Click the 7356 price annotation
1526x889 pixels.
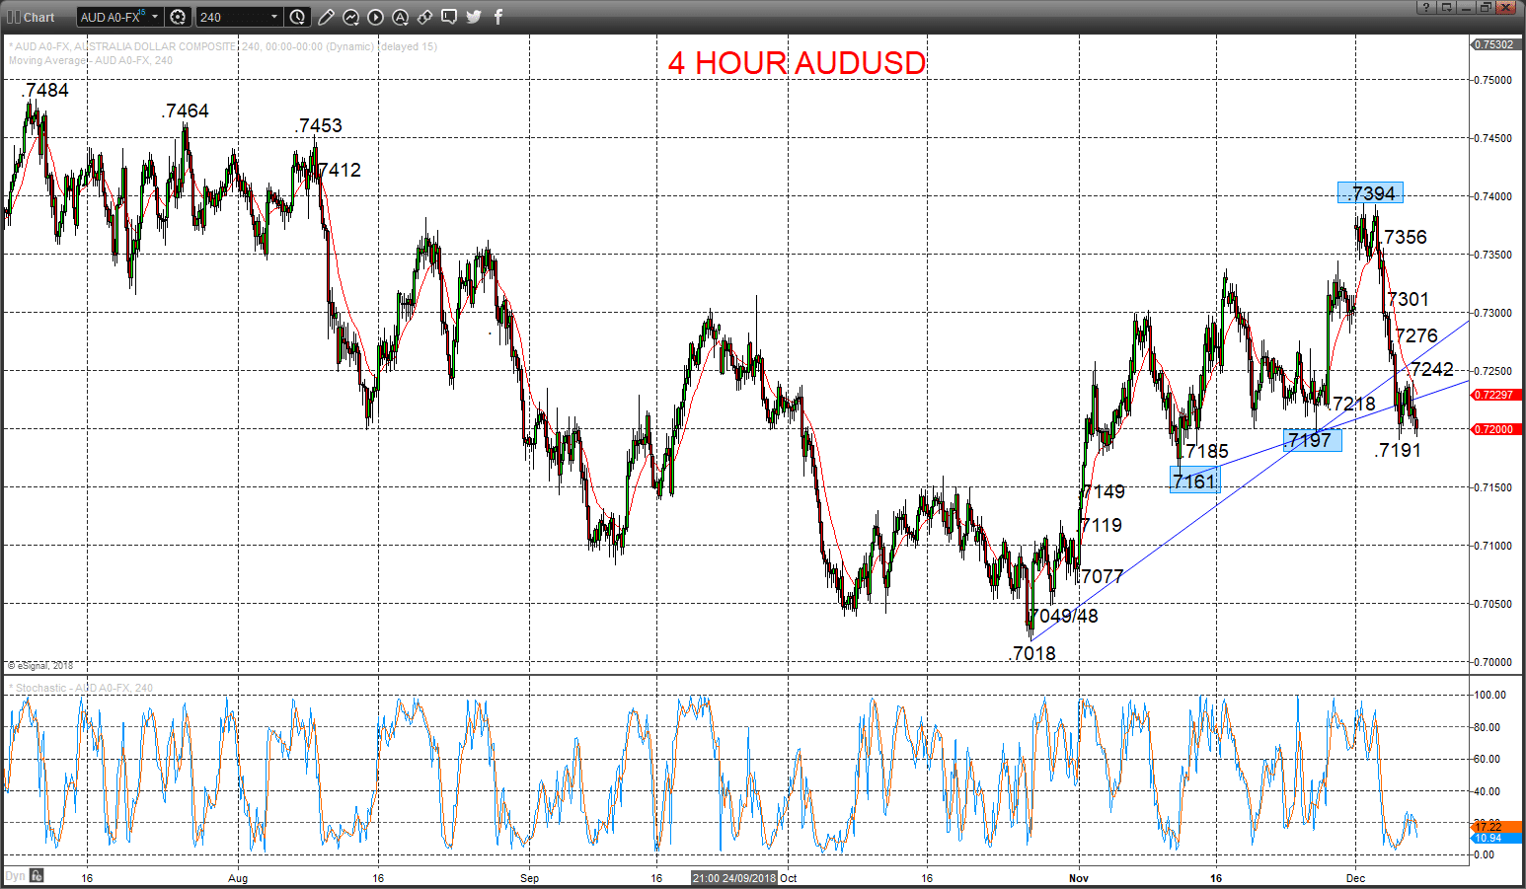(x=1406, y=237)
